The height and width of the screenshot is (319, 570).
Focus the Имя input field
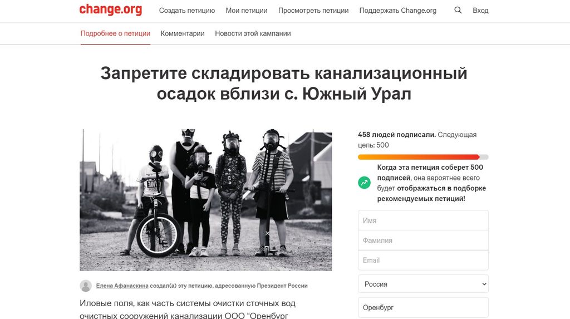(x=423, y=220)
